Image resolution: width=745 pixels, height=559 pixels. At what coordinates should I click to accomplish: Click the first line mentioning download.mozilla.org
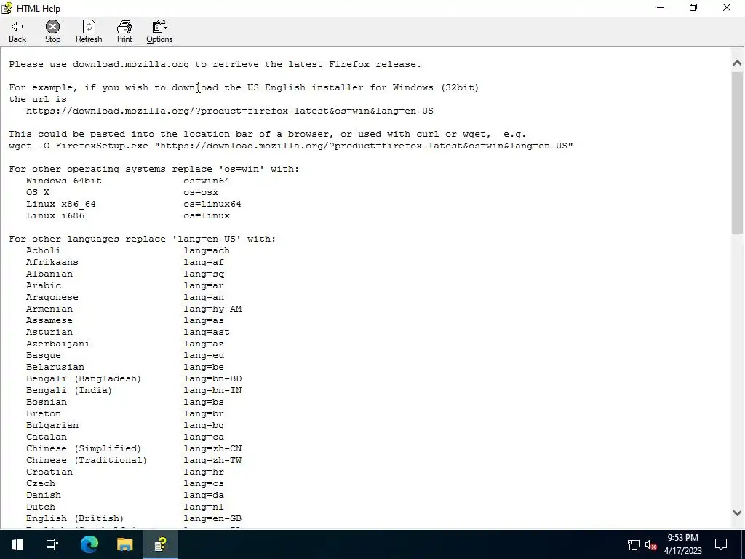(x=215, y=64)
